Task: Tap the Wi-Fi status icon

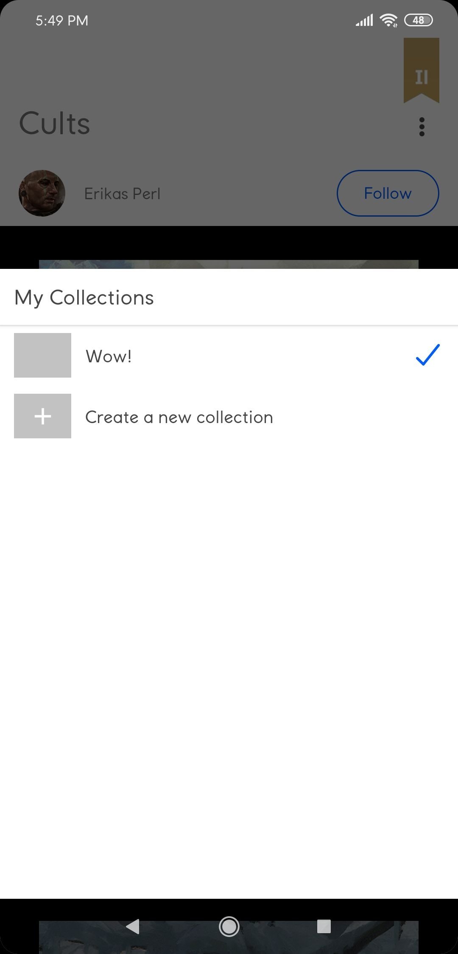Action: tap(388, 20)
